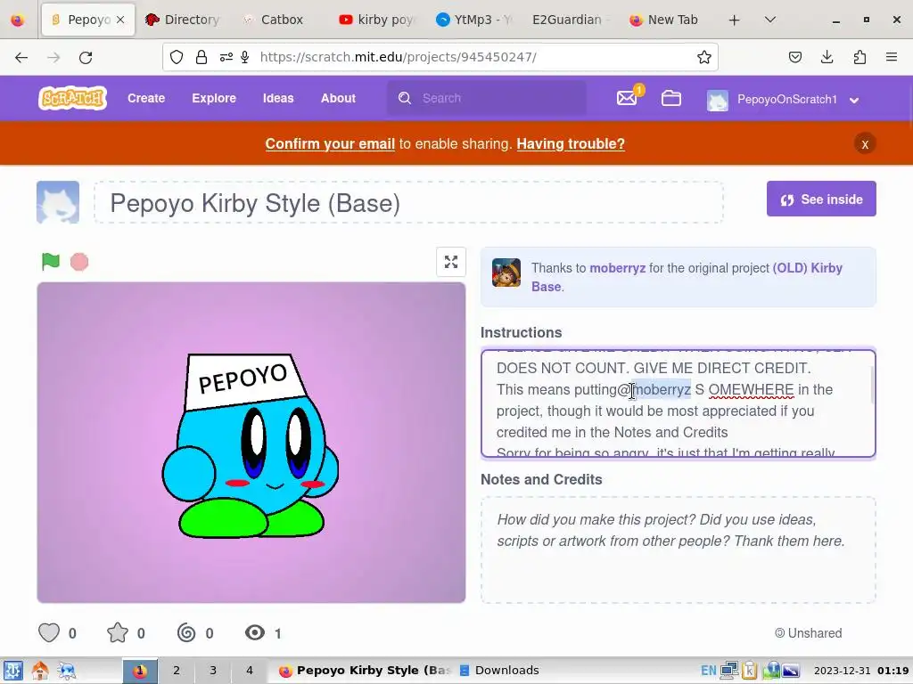Viewport: 913px width, 684px height.
Task: Enter fullscreen stage mode
Action: pos(450,262)
